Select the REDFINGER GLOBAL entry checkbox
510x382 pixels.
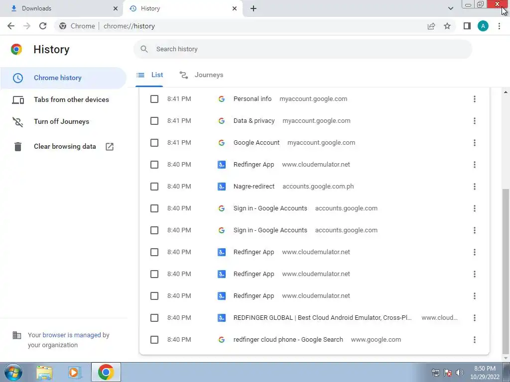point(154,318)
